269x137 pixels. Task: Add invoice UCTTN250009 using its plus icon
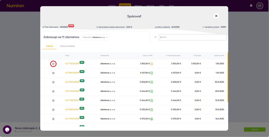[53, 64]
